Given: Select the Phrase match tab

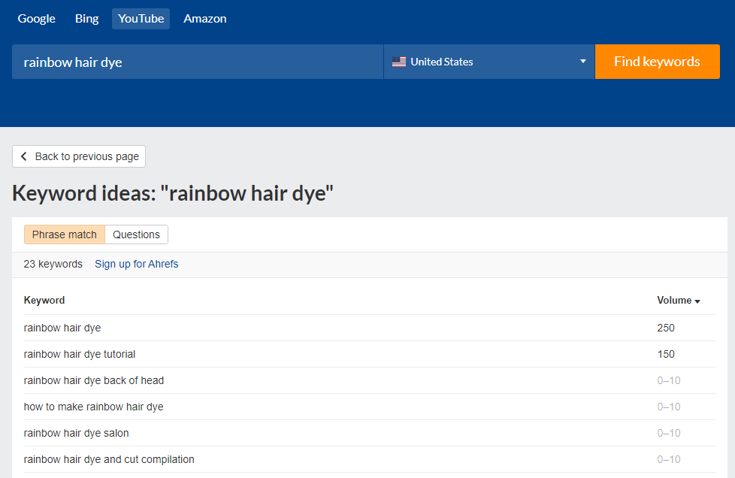Looking at the screenshot, I should [65, 234].
